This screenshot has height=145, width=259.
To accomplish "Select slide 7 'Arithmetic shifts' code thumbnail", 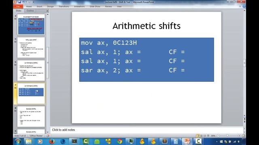I will tap(31, 93).
